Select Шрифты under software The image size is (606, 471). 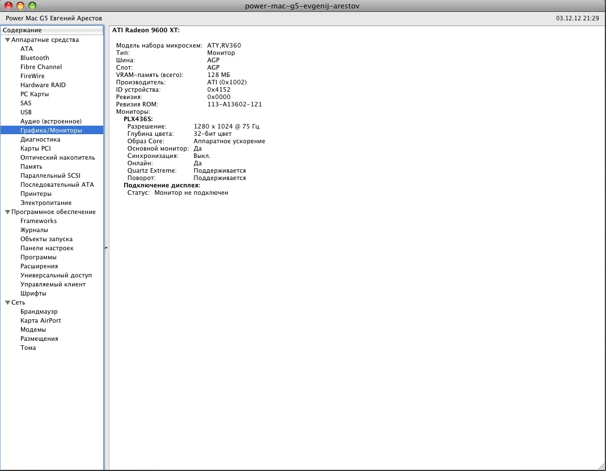pos(33,293)
